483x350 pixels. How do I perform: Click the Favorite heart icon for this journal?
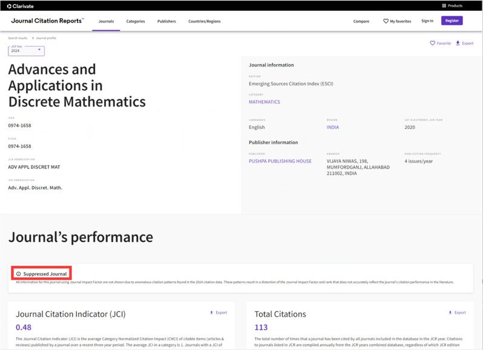point(432,44)
